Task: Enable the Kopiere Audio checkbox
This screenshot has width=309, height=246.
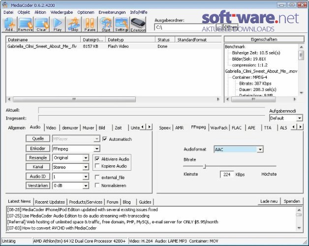Action: (97, 166)
